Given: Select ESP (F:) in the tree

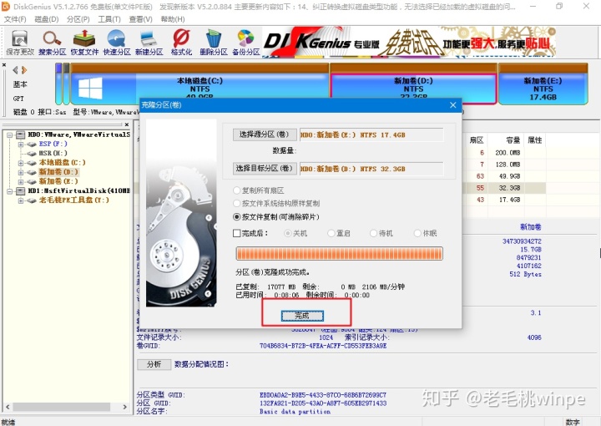Looking at the screenshot, I should (53, 144).
